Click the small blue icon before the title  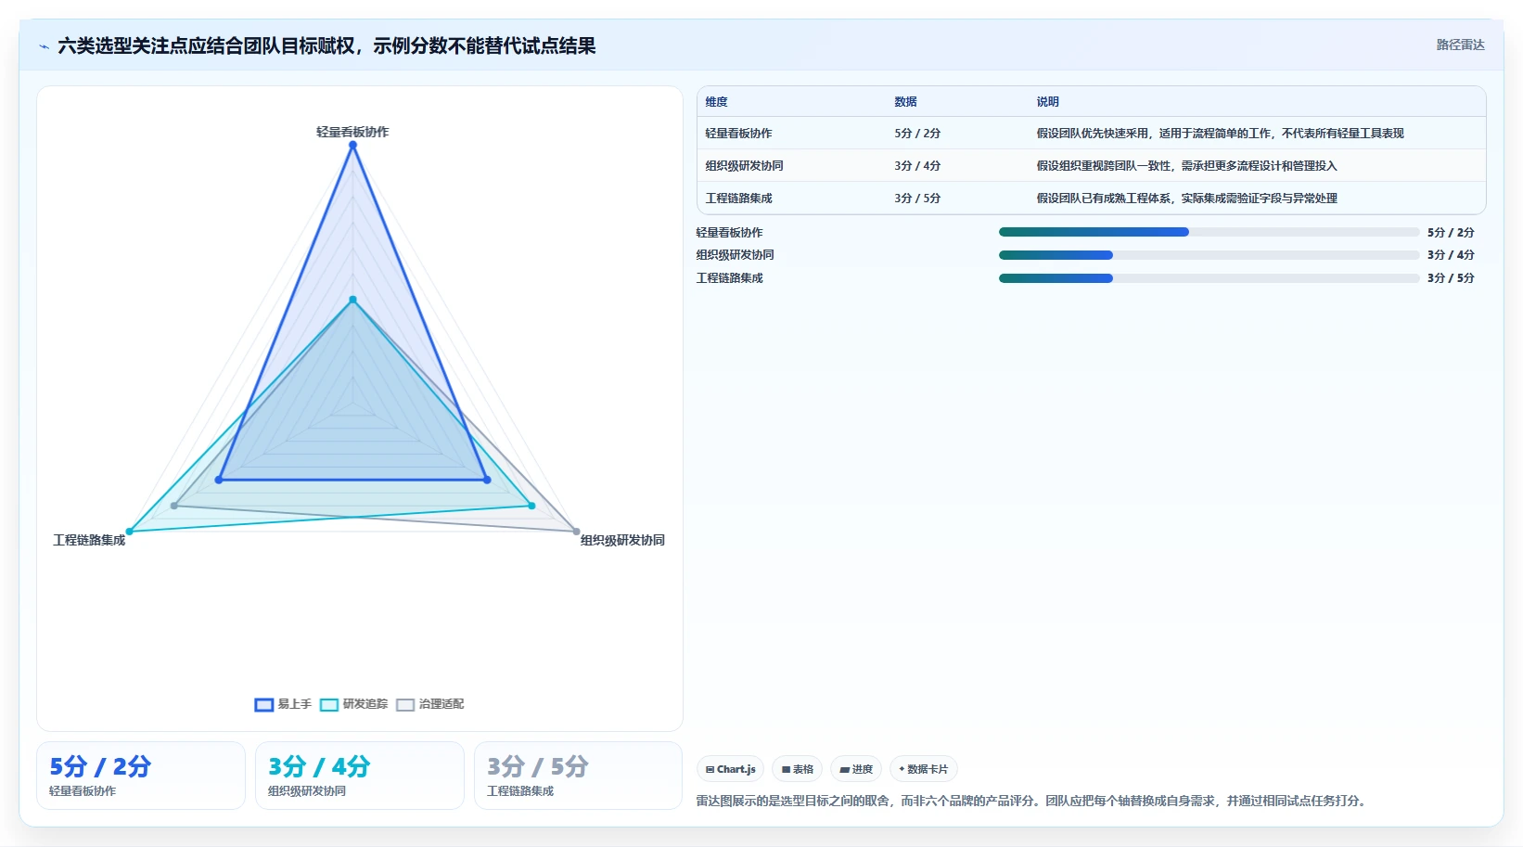tap(44, 46)
